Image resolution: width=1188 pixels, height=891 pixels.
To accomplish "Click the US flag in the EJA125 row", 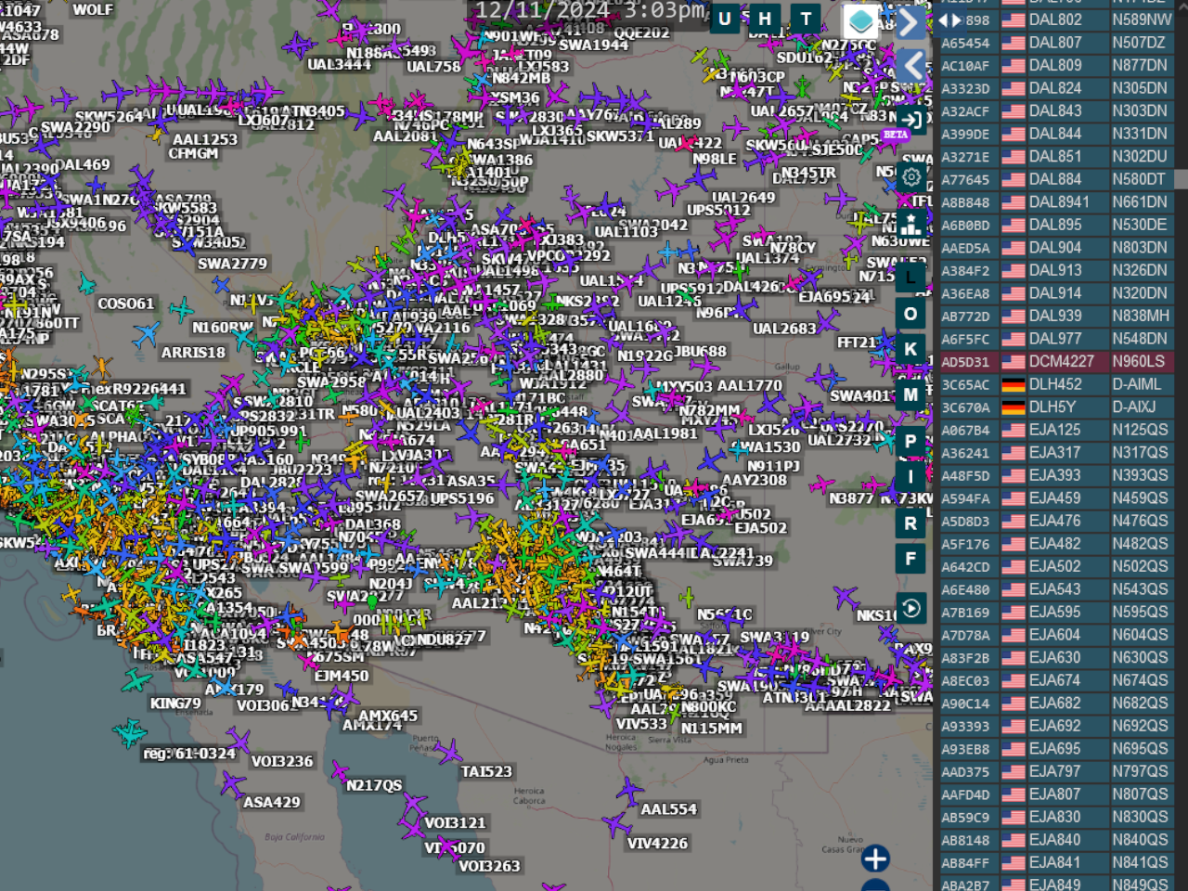I will (1014, 430).
